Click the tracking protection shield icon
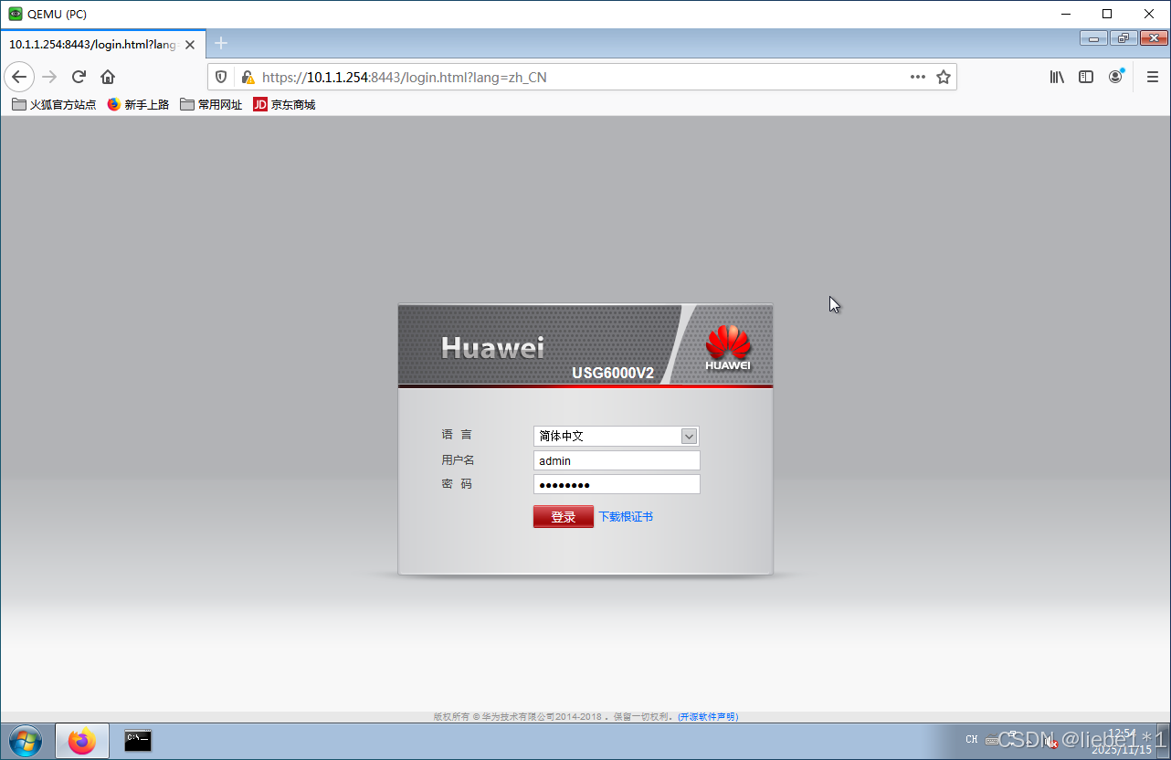Screen dimensions: 1171x760 coord(221,78)
